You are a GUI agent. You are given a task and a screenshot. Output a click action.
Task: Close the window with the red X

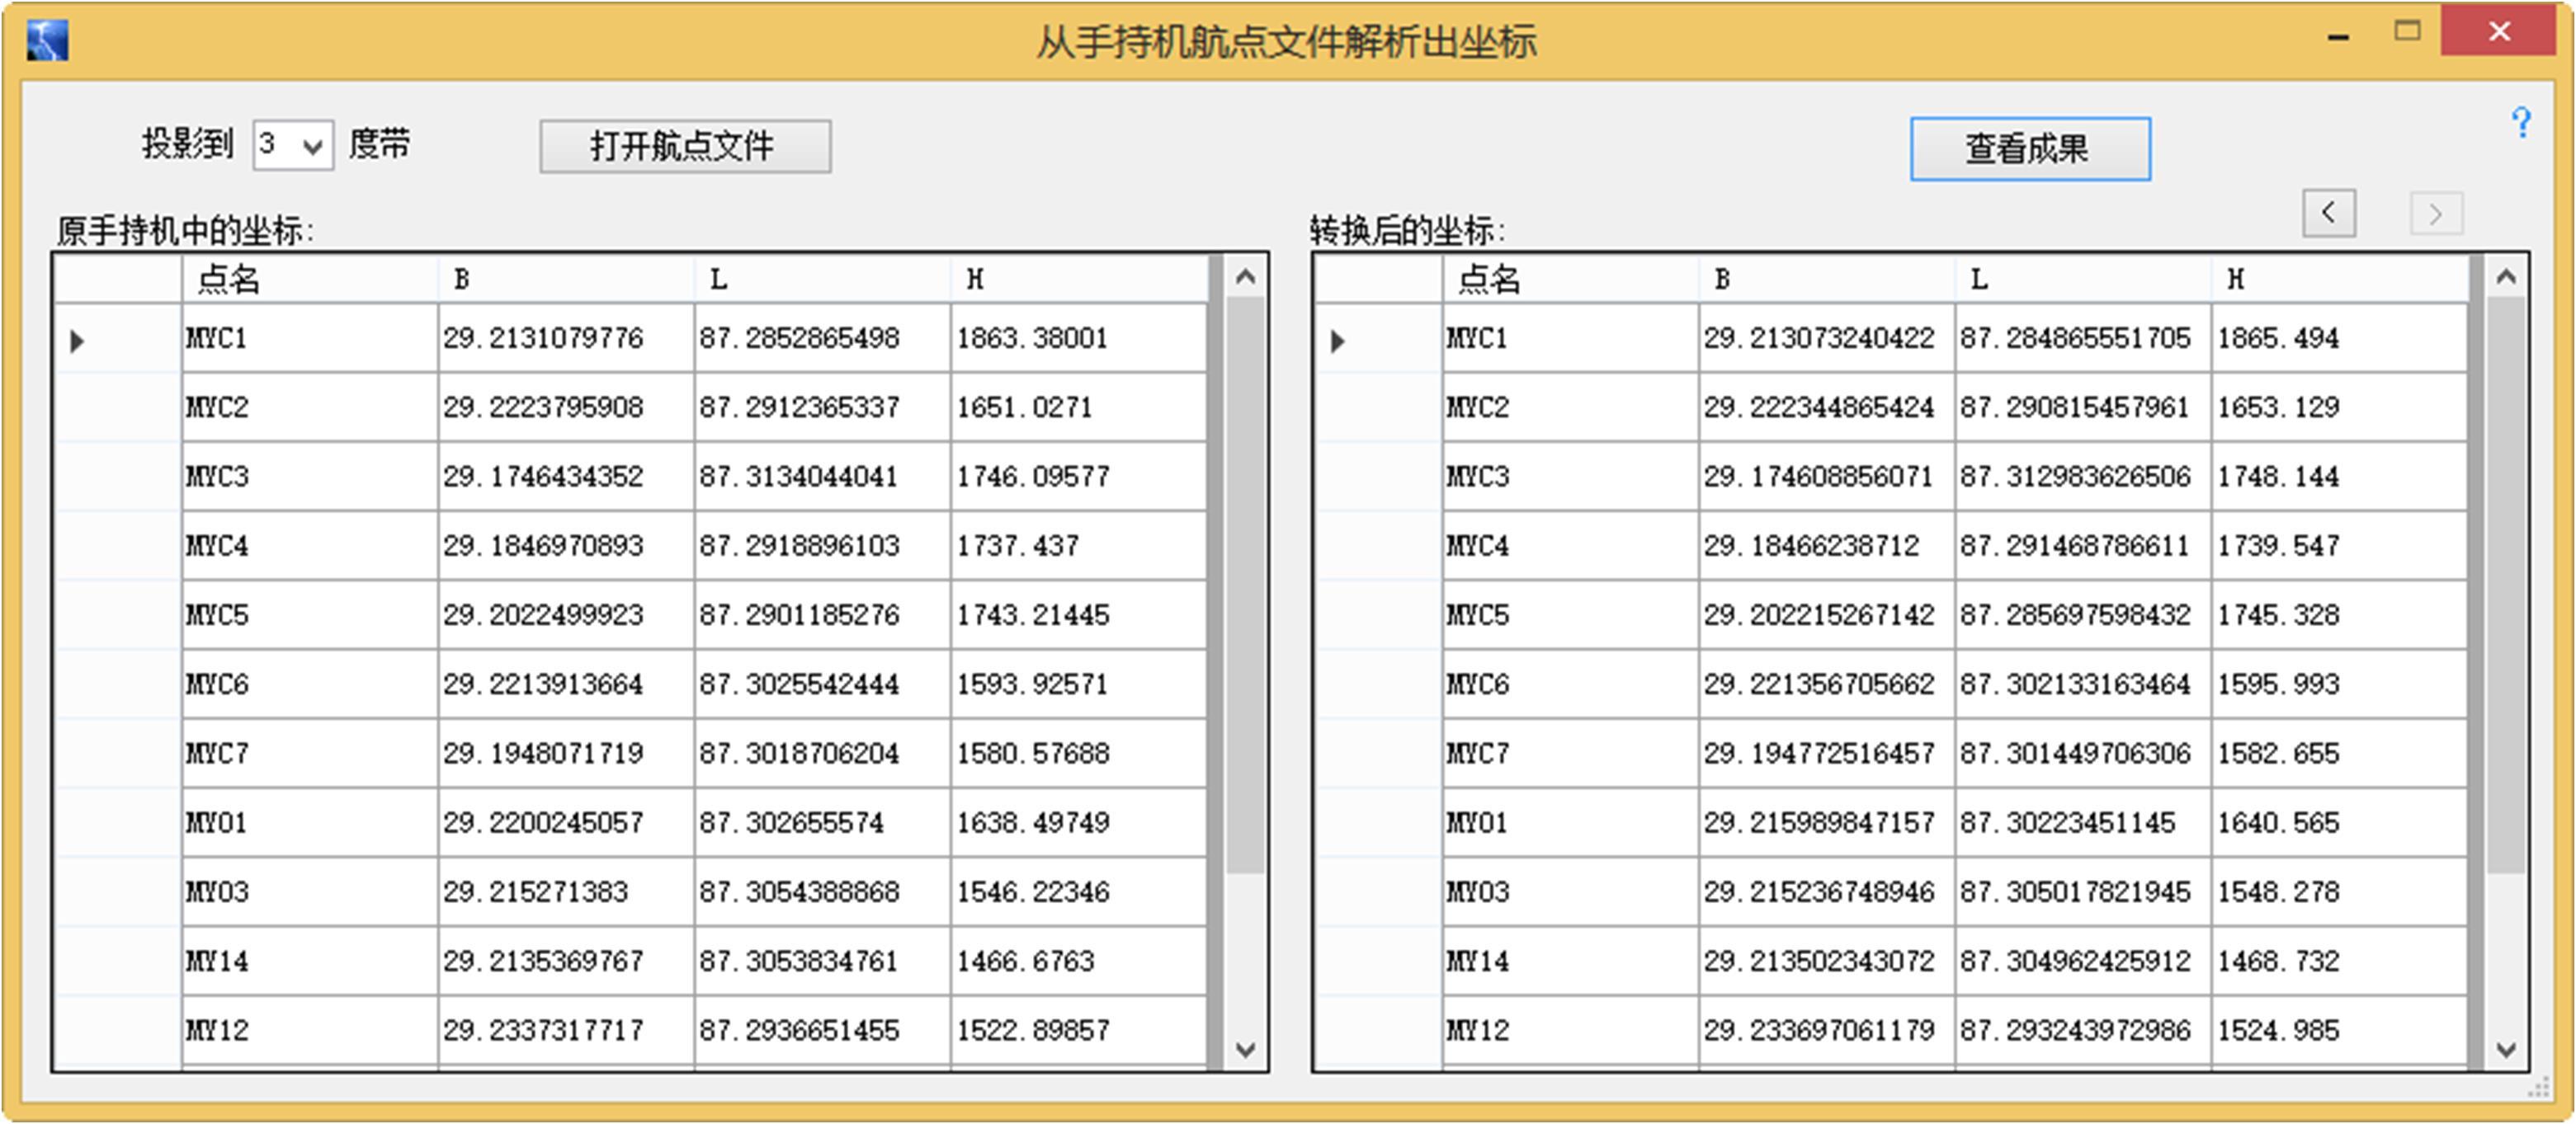click(2499, 31)
